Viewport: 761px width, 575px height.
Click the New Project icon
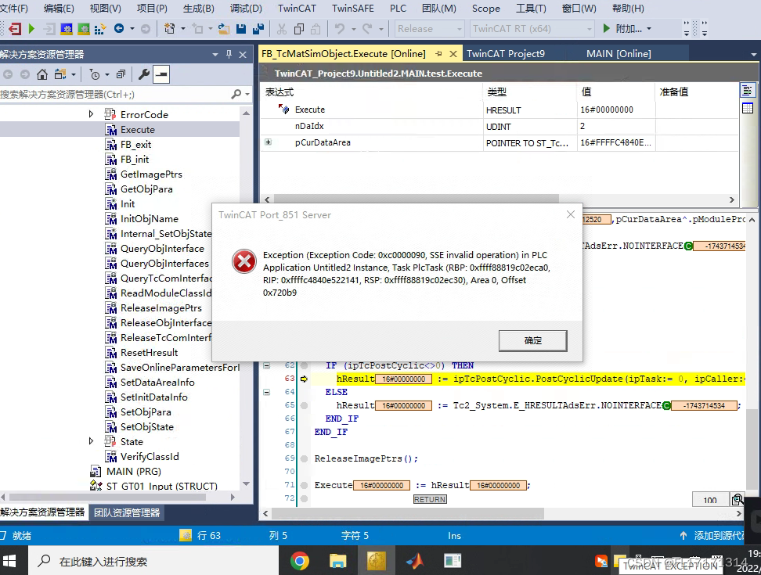coord(169,29)
